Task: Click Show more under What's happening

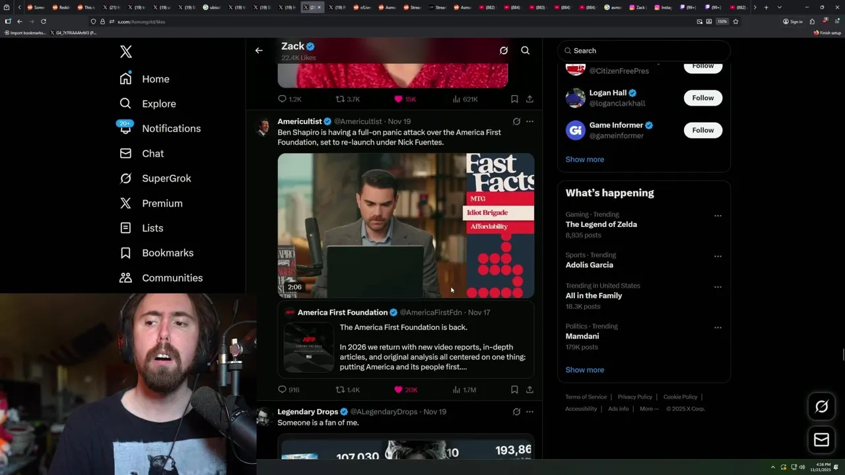Action: pos(584,369)
